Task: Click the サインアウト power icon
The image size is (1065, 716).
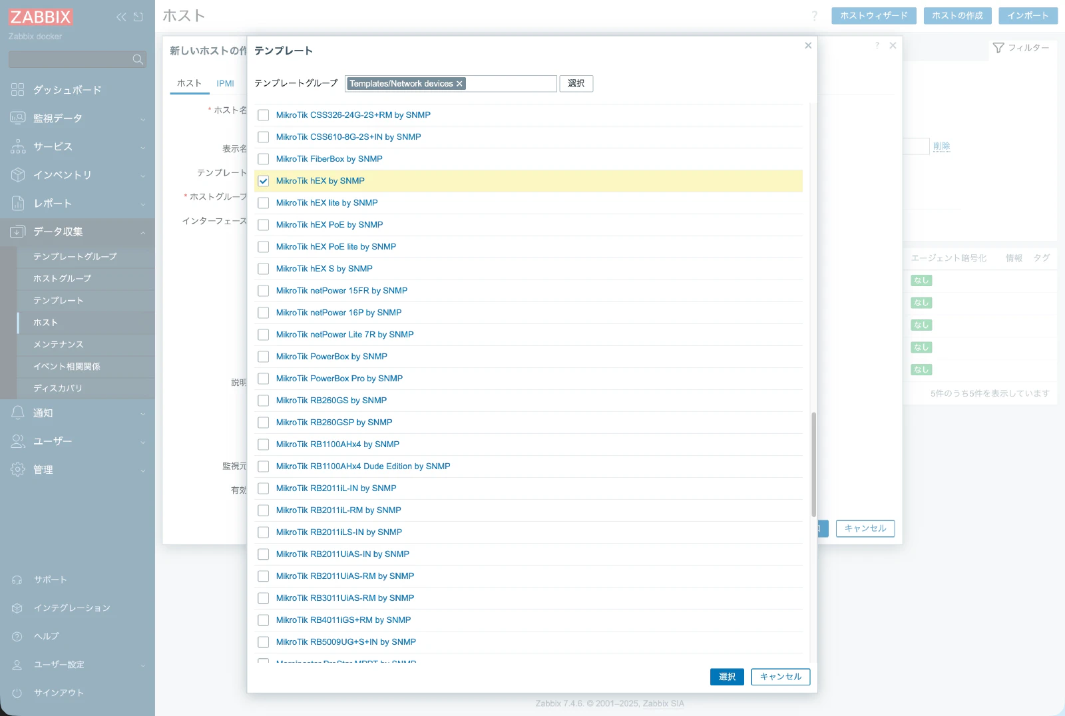Action: click(x=17, y=693)
